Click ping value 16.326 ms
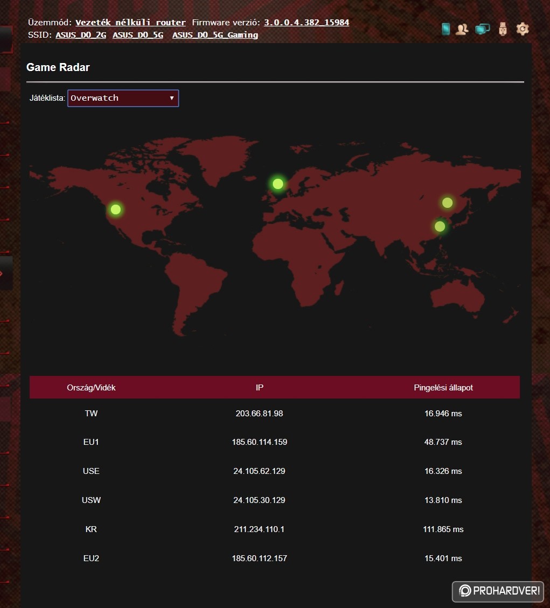 [443, 471]
